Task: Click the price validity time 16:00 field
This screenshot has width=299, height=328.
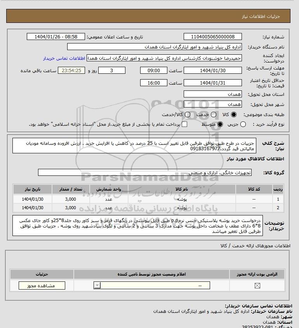Action: (154, 83)
